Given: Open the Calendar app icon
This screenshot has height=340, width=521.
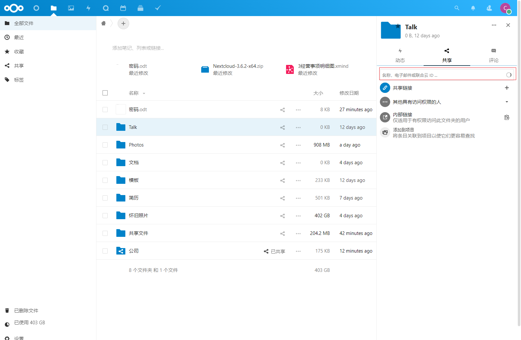Looking at the screenshot, I should pyautogui.click(x=123, y=8).
